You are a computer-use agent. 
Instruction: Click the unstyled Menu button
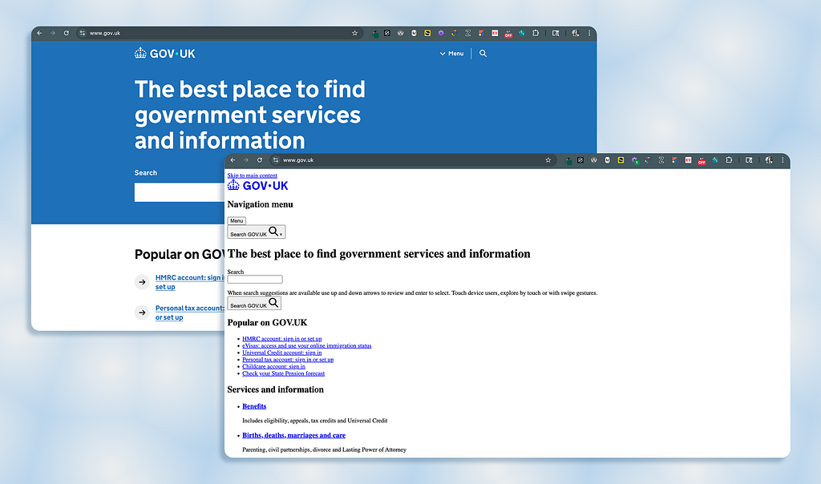237,221
